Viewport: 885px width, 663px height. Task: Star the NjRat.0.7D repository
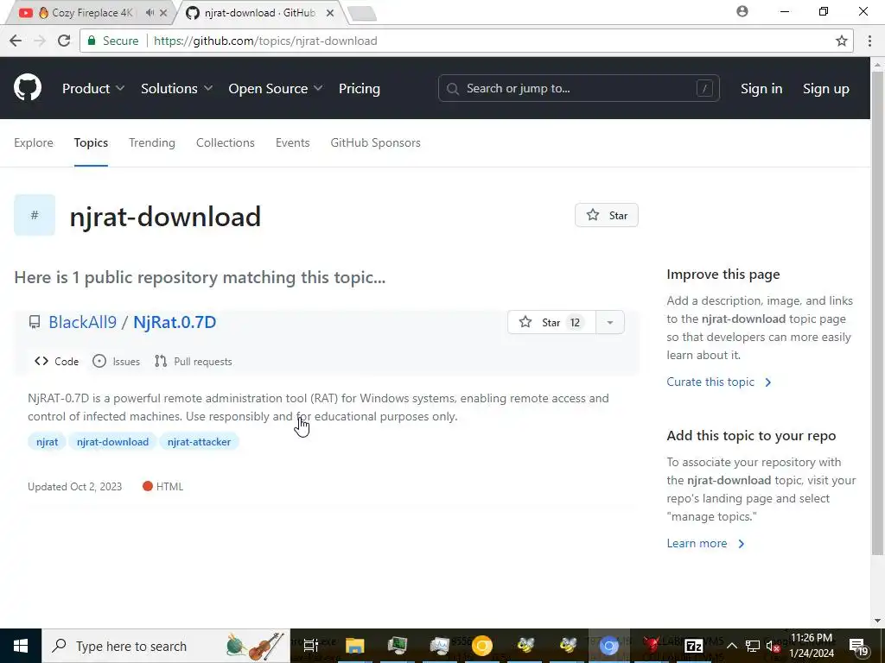[551, 323]
